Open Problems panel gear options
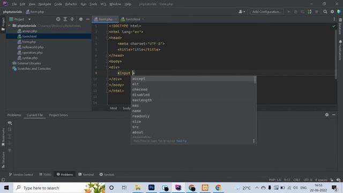 pos(327,115)
